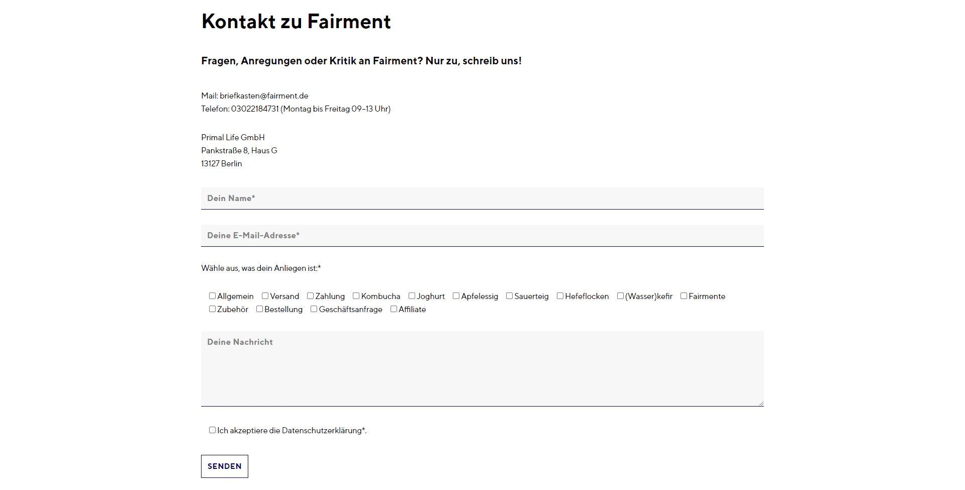965x490 pixels.
Task: Select the Sauerteig checkbox
Action: click(509, 296)
